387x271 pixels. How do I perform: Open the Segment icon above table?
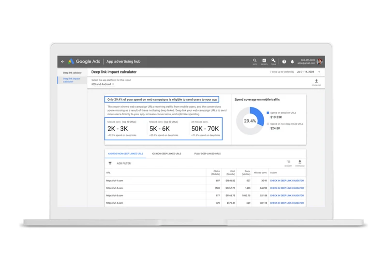[288, 163]
